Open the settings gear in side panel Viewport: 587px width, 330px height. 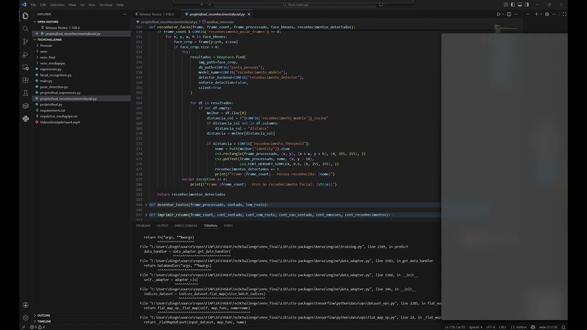pos(548,14)
